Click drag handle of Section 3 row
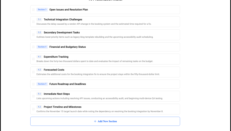 click(33, 10)
